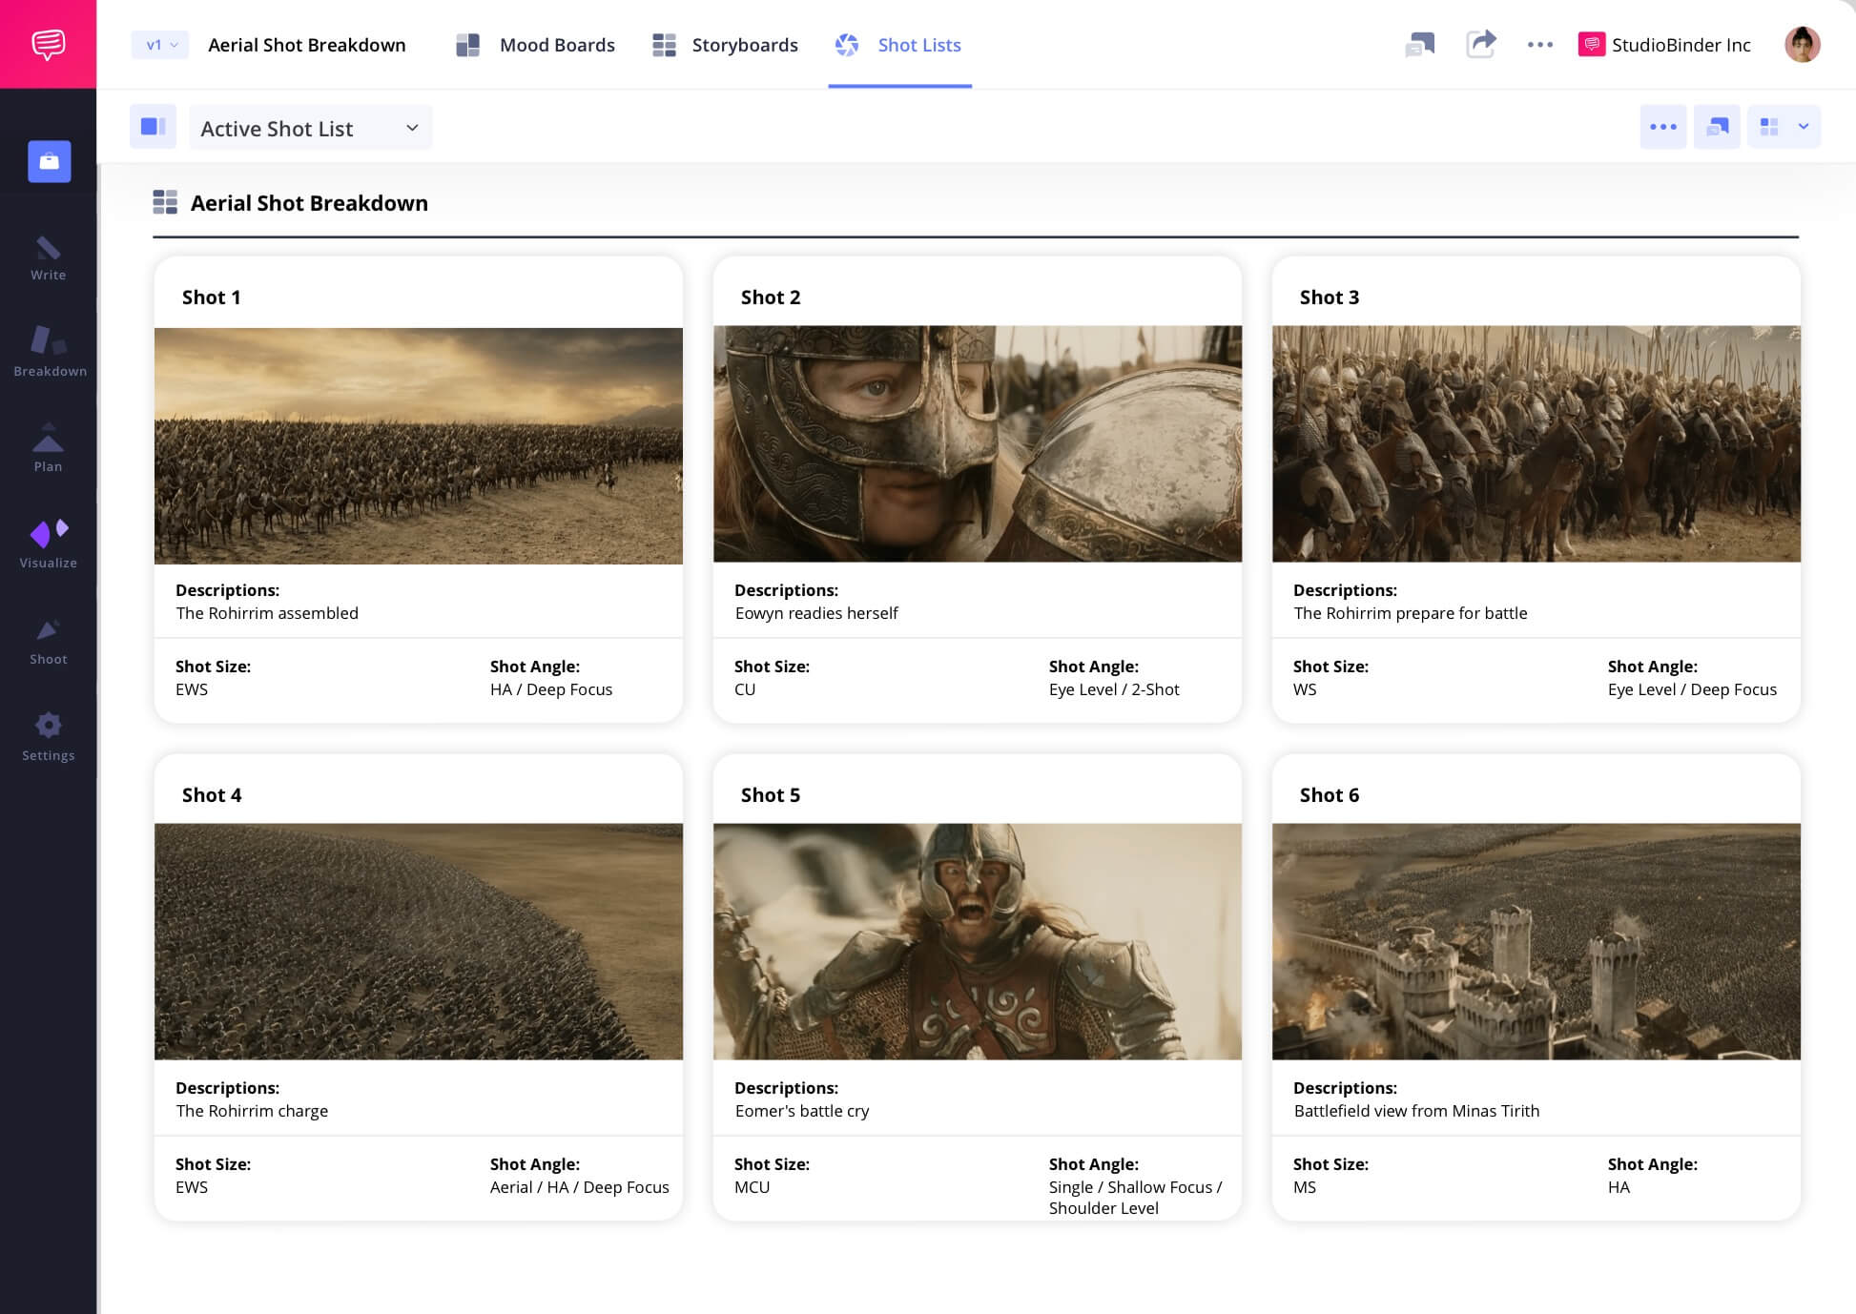The image size is (1856, 1314).
Task: Click the Storyboards grid icon
Action: click(664, 45)
